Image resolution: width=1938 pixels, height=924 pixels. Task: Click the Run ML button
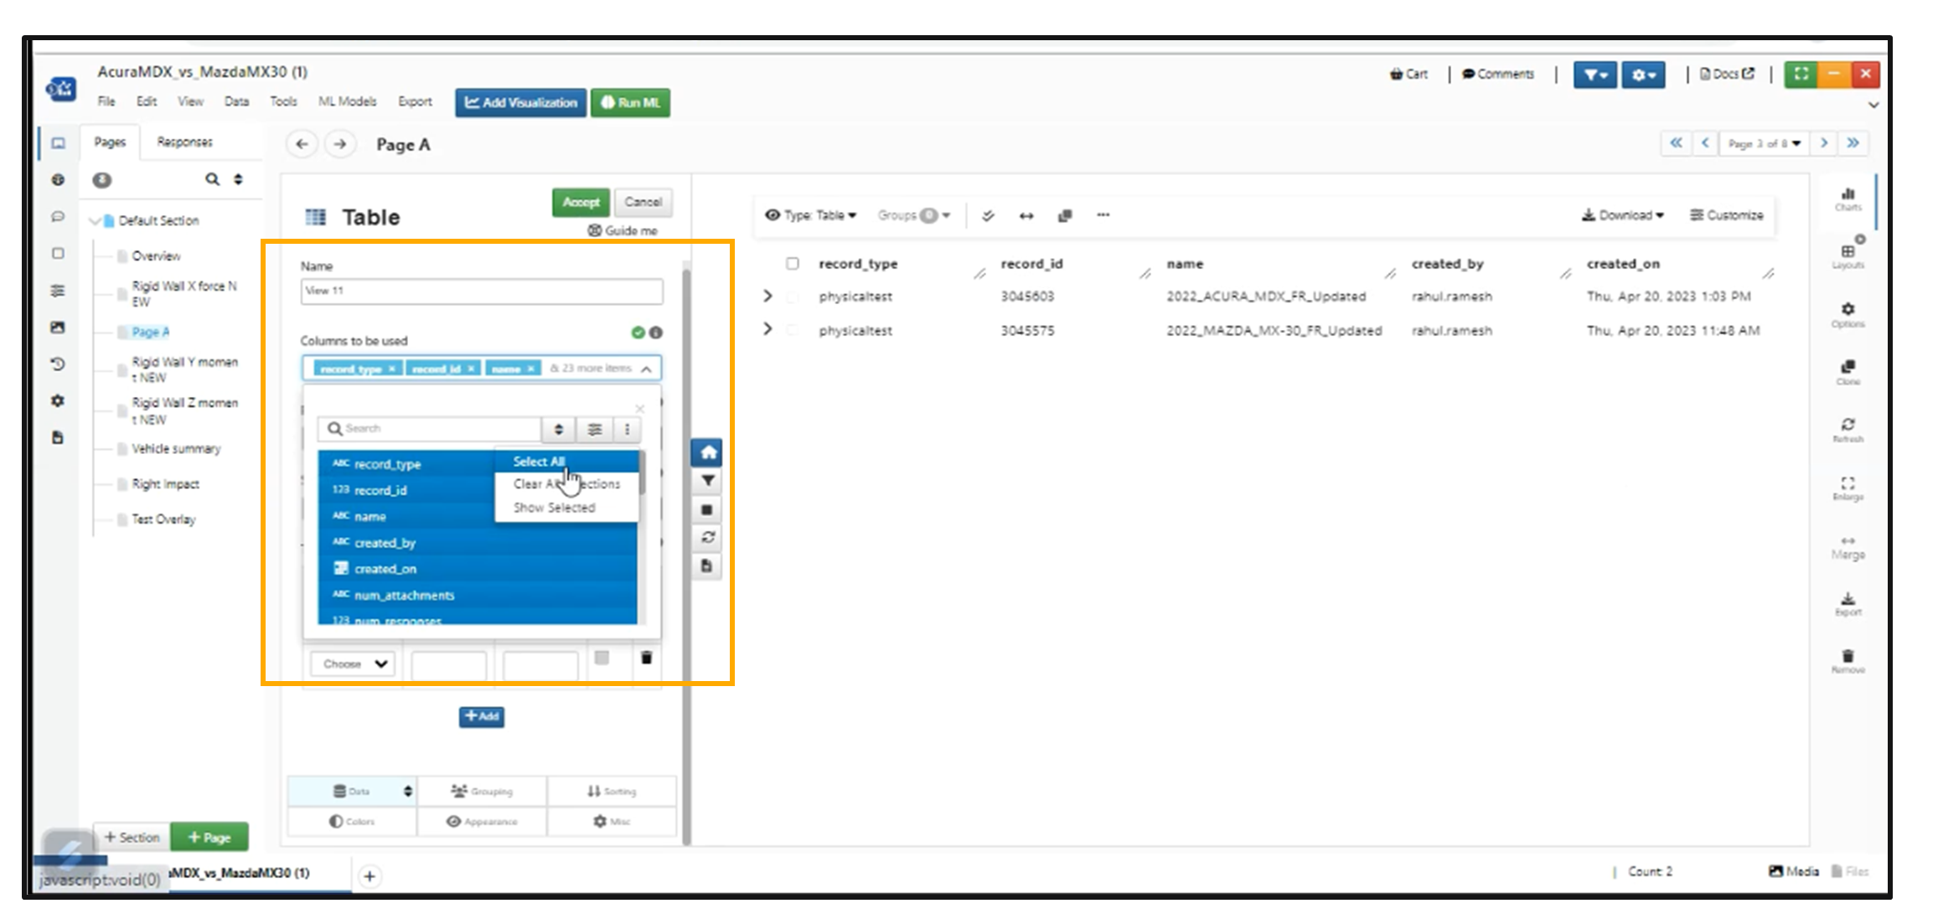[630, 102]
